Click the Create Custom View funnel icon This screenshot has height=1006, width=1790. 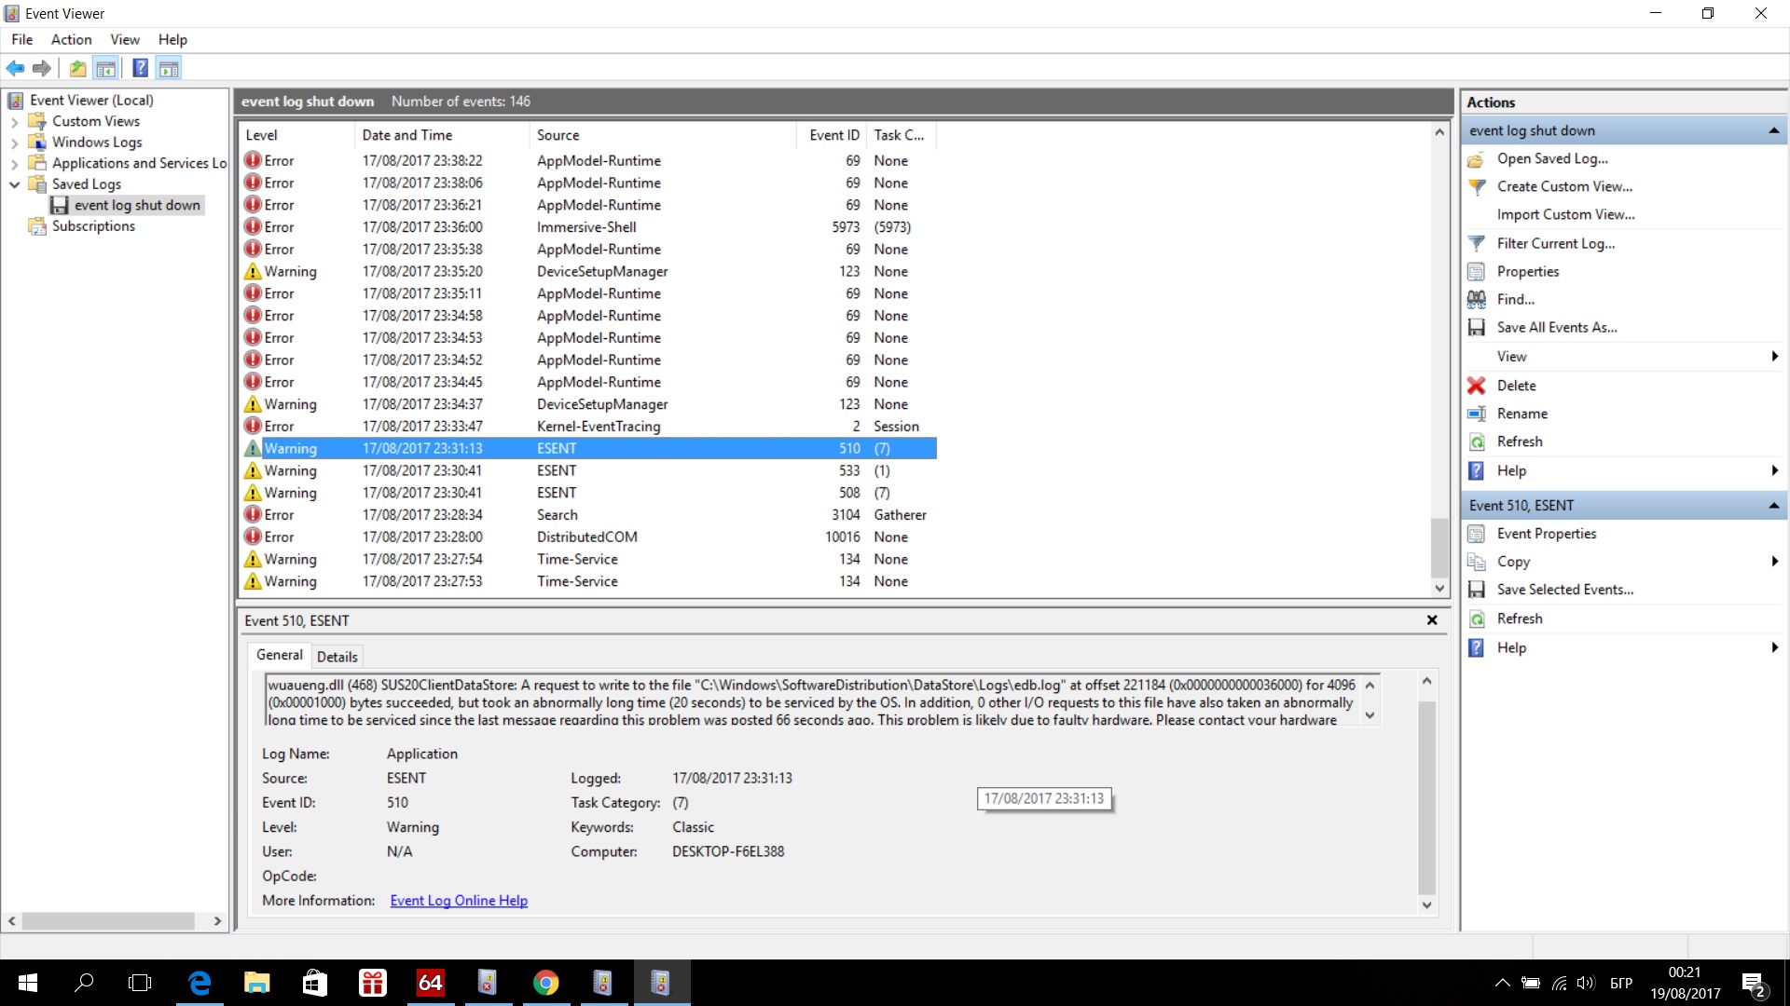[x=1476, y=186]
